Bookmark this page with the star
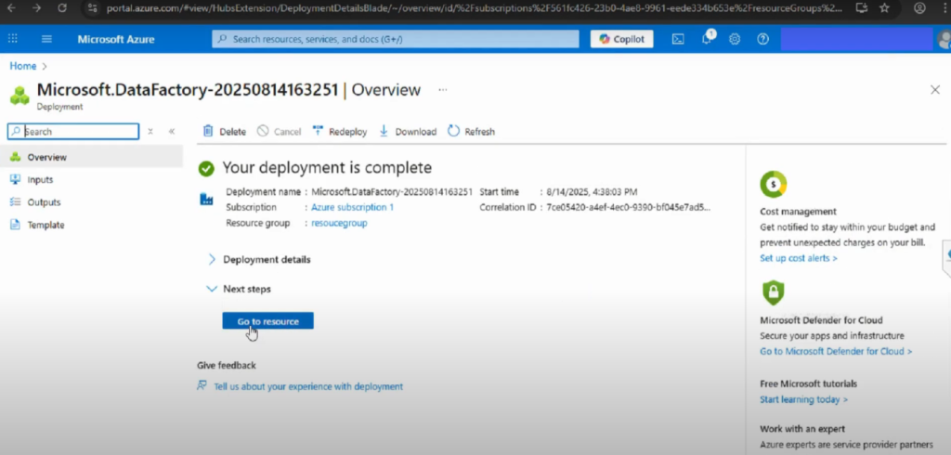Image resolution: width=951 pixels, height=455 pixels. [x=884, y=7]
